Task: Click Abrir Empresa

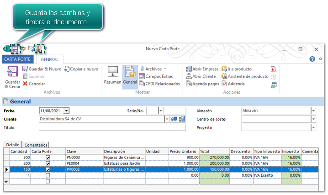Action: 202,69
